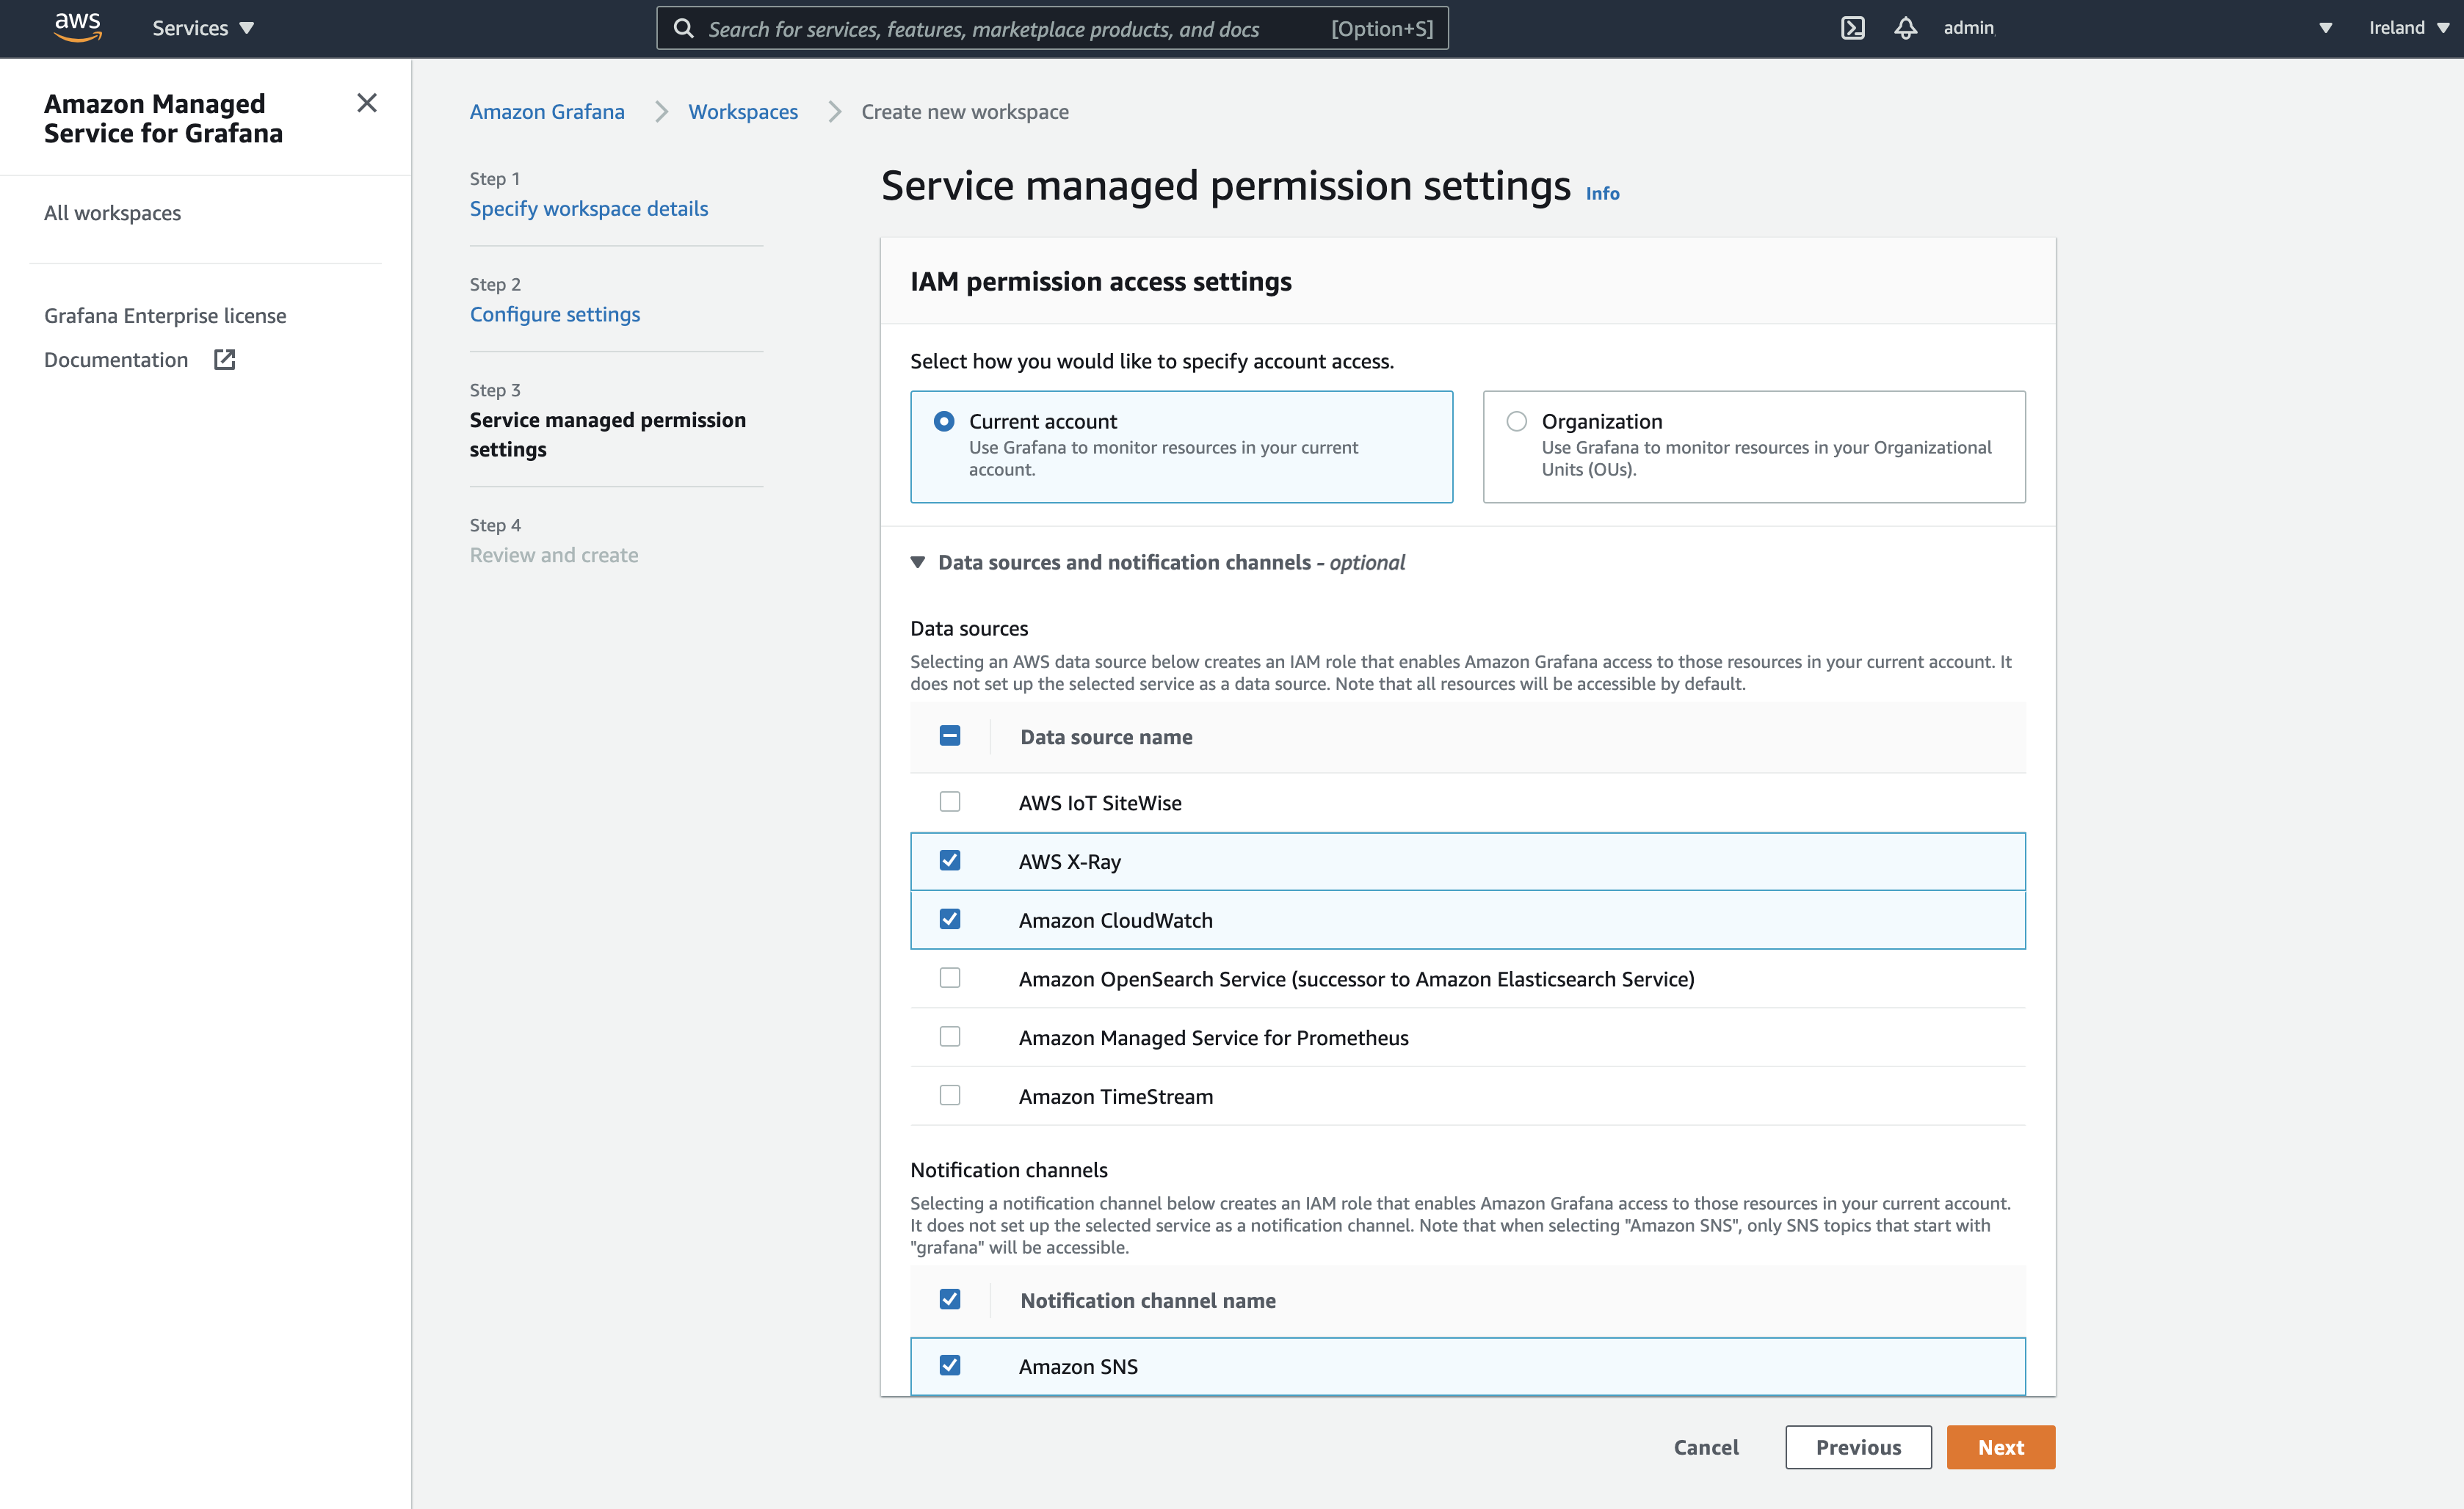Viewport: 2464px width, 1509px height.
Task: Click the search magnifier icon
Action: coord(684,28)
